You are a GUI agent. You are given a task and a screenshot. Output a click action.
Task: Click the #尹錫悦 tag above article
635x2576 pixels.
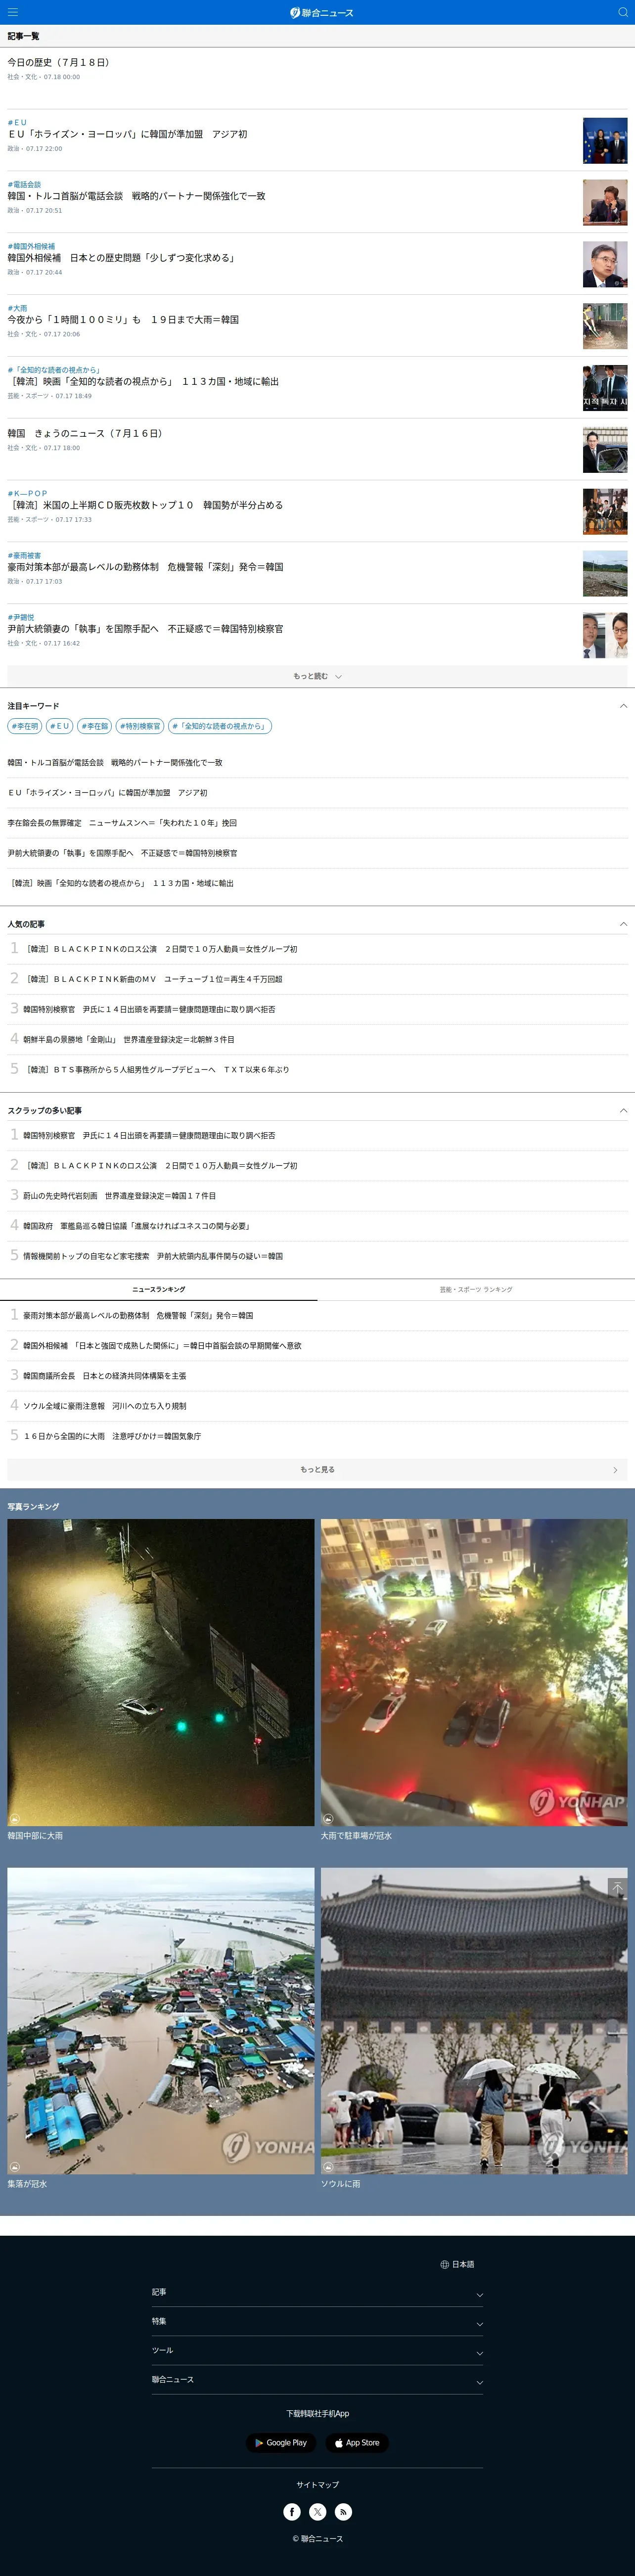[x=21, y=617]
